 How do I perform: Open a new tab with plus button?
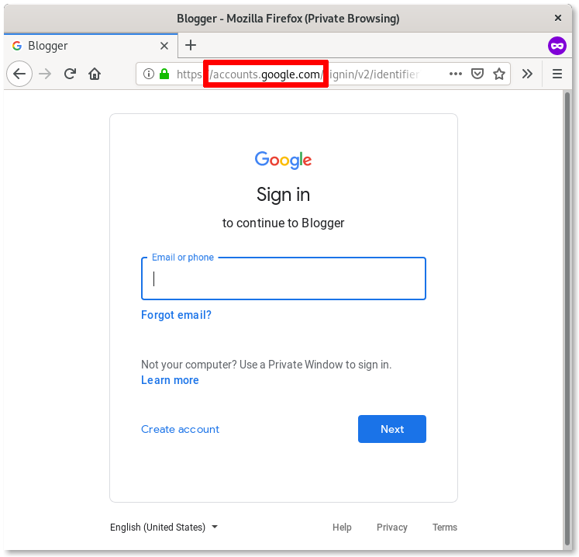pyautogui.click(x=191, y=45)
